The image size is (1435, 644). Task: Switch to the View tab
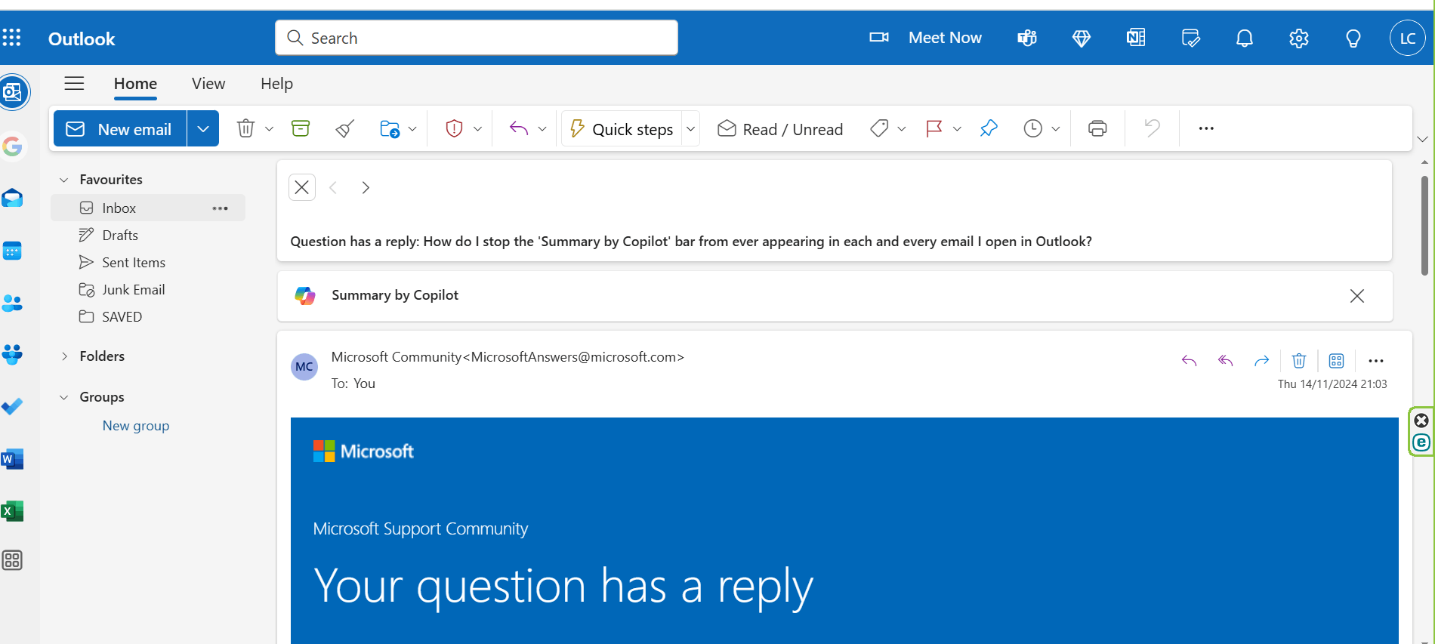[208, 84]
